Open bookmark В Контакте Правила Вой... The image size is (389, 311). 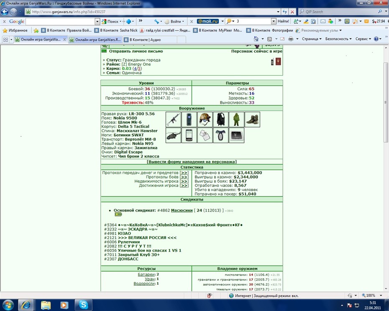tap(66, 30)
